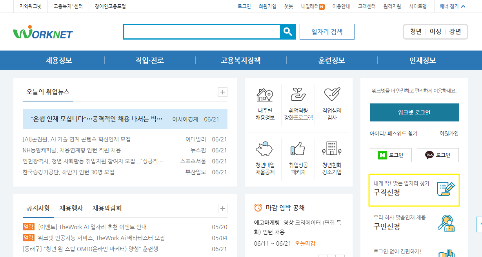Open news "[AI]콘진원, AI 기술 연계 콘텐츠"
The height and width of the screenshot is (257, 482).
77,139
